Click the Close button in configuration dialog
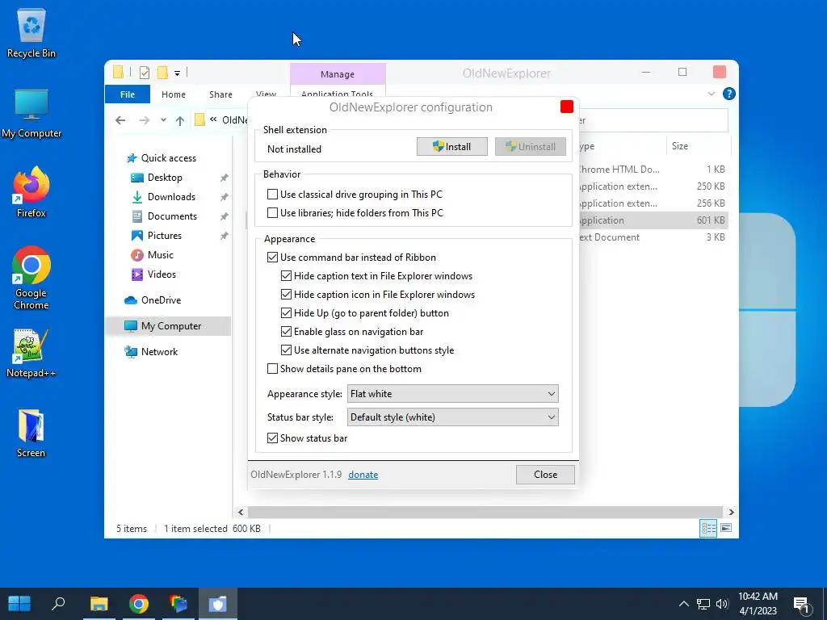This screenshot has height=620, width=827. click(x=545, y=475)
